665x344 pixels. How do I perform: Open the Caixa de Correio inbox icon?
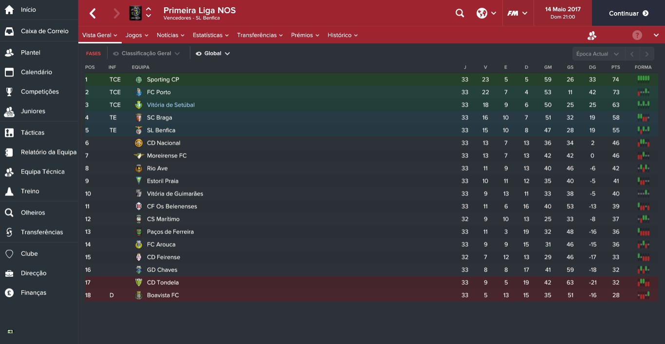(9, 31)
